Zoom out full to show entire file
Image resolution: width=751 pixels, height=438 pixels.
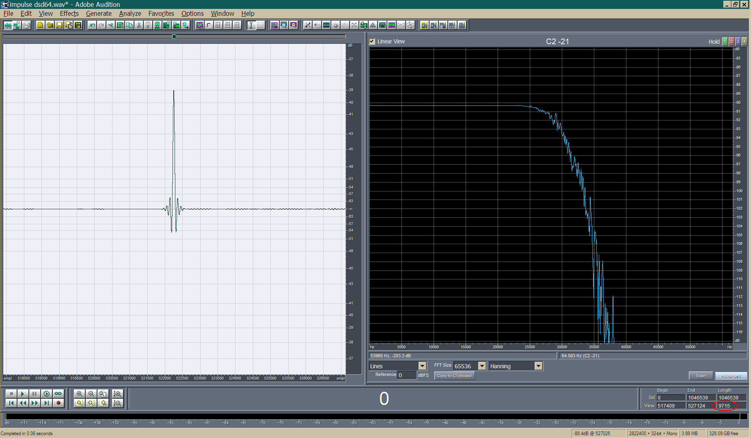click(103, 394)
